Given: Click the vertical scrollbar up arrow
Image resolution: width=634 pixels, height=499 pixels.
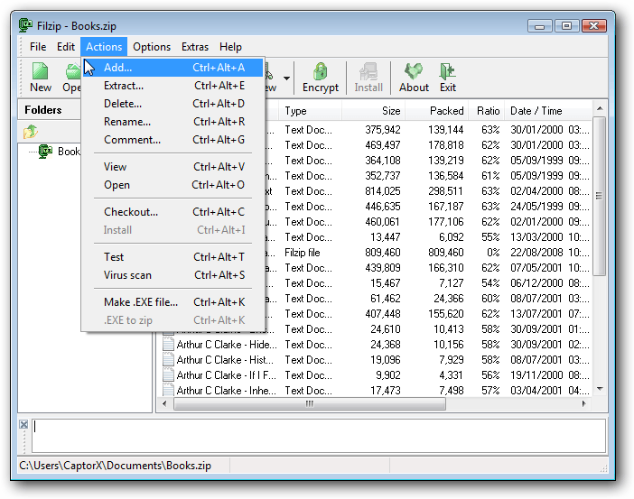Looking at the screenshot, I should 600,108.
